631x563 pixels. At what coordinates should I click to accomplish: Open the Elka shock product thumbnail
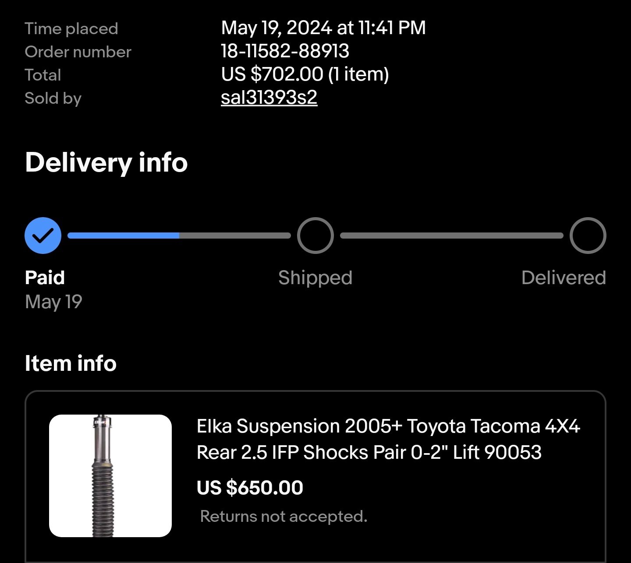pos(110,476)
